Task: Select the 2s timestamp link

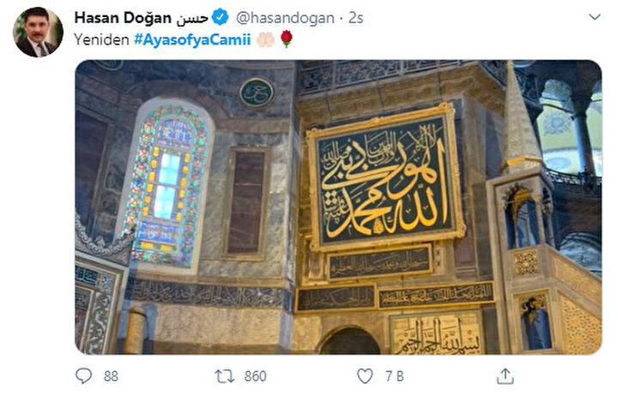Action: pos(355,18)
